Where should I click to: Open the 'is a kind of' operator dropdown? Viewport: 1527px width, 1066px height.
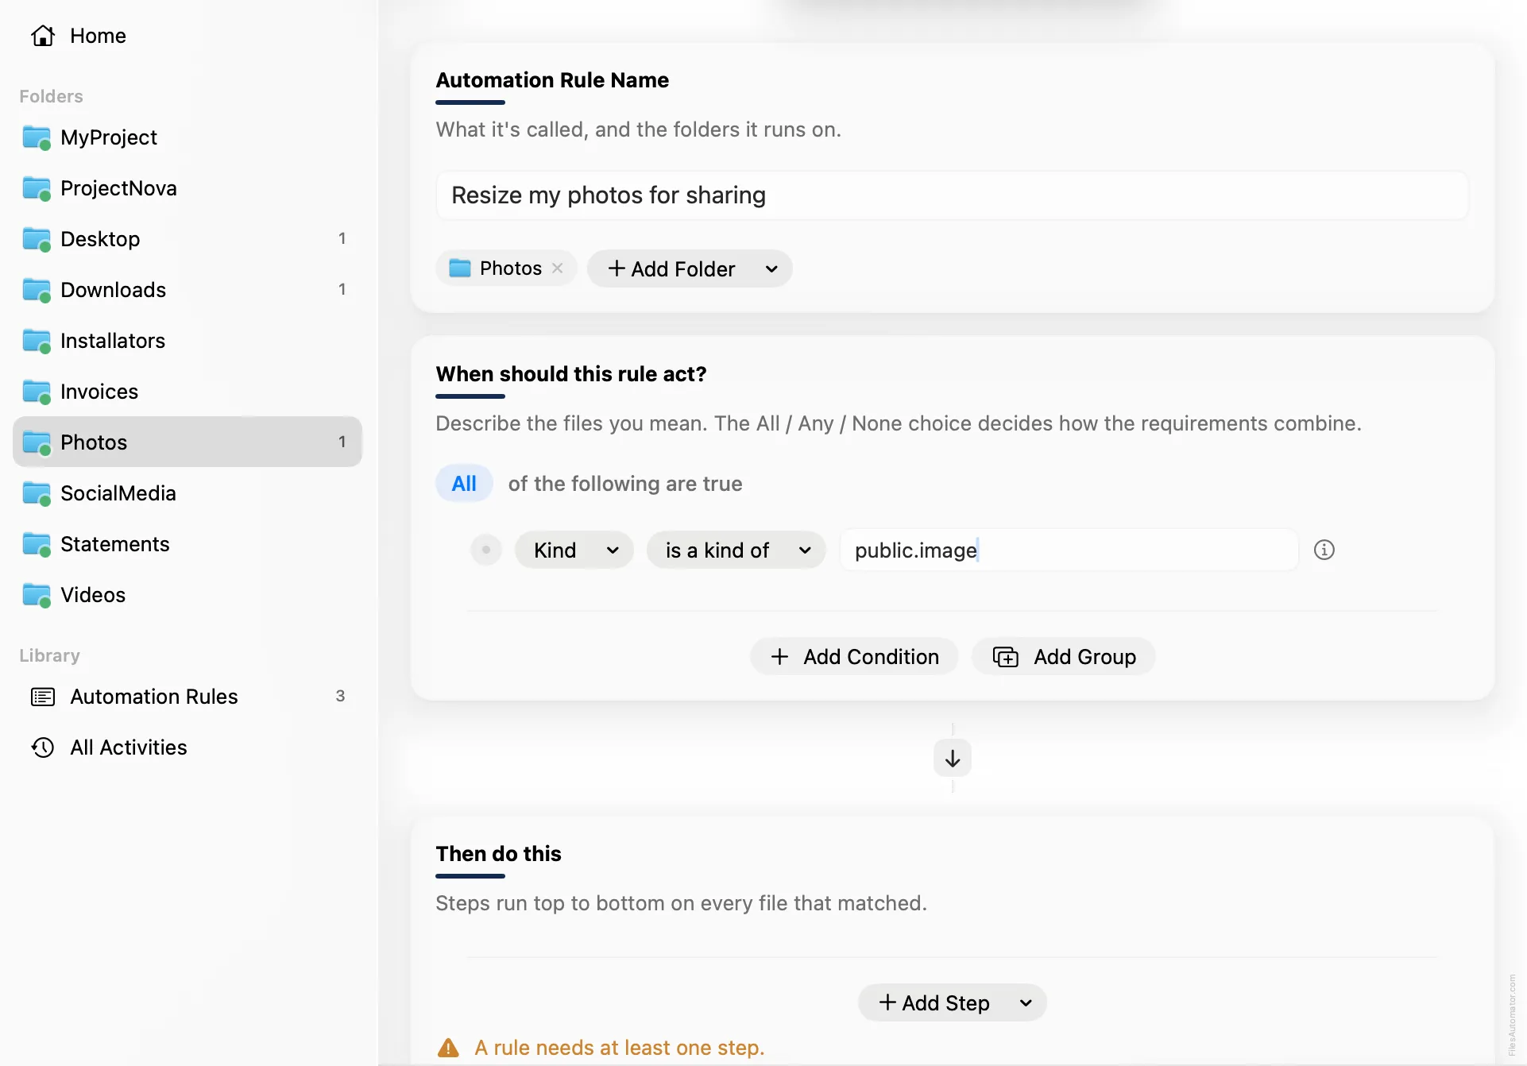736,550
